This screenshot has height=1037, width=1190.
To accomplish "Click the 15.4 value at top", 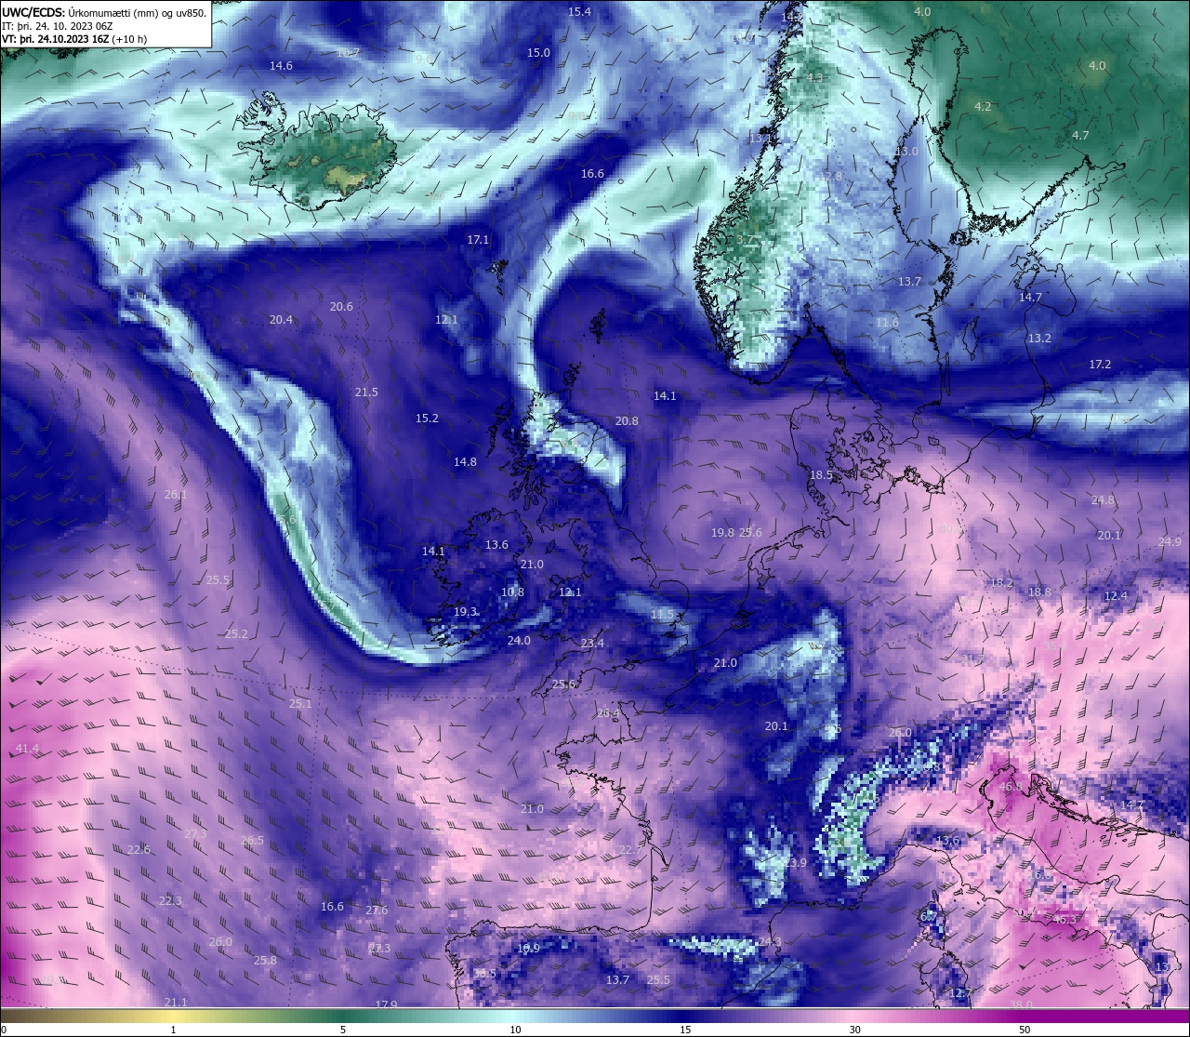I will click(579, 12).
